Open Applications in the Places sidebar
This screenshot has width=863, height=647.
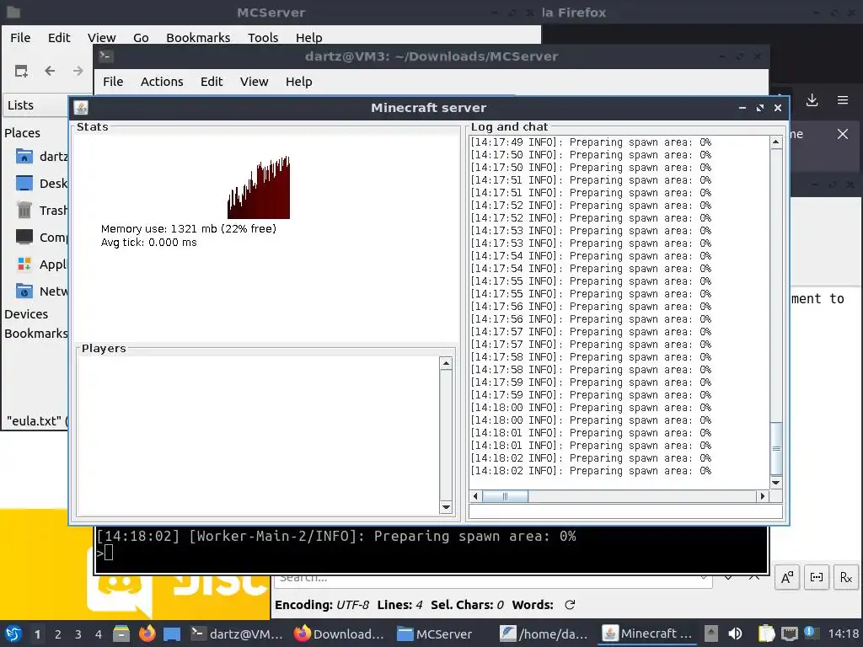click(41, 264)
